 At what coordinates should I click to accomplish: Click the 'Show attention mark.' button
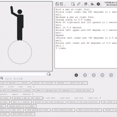[x=63, y=110]
